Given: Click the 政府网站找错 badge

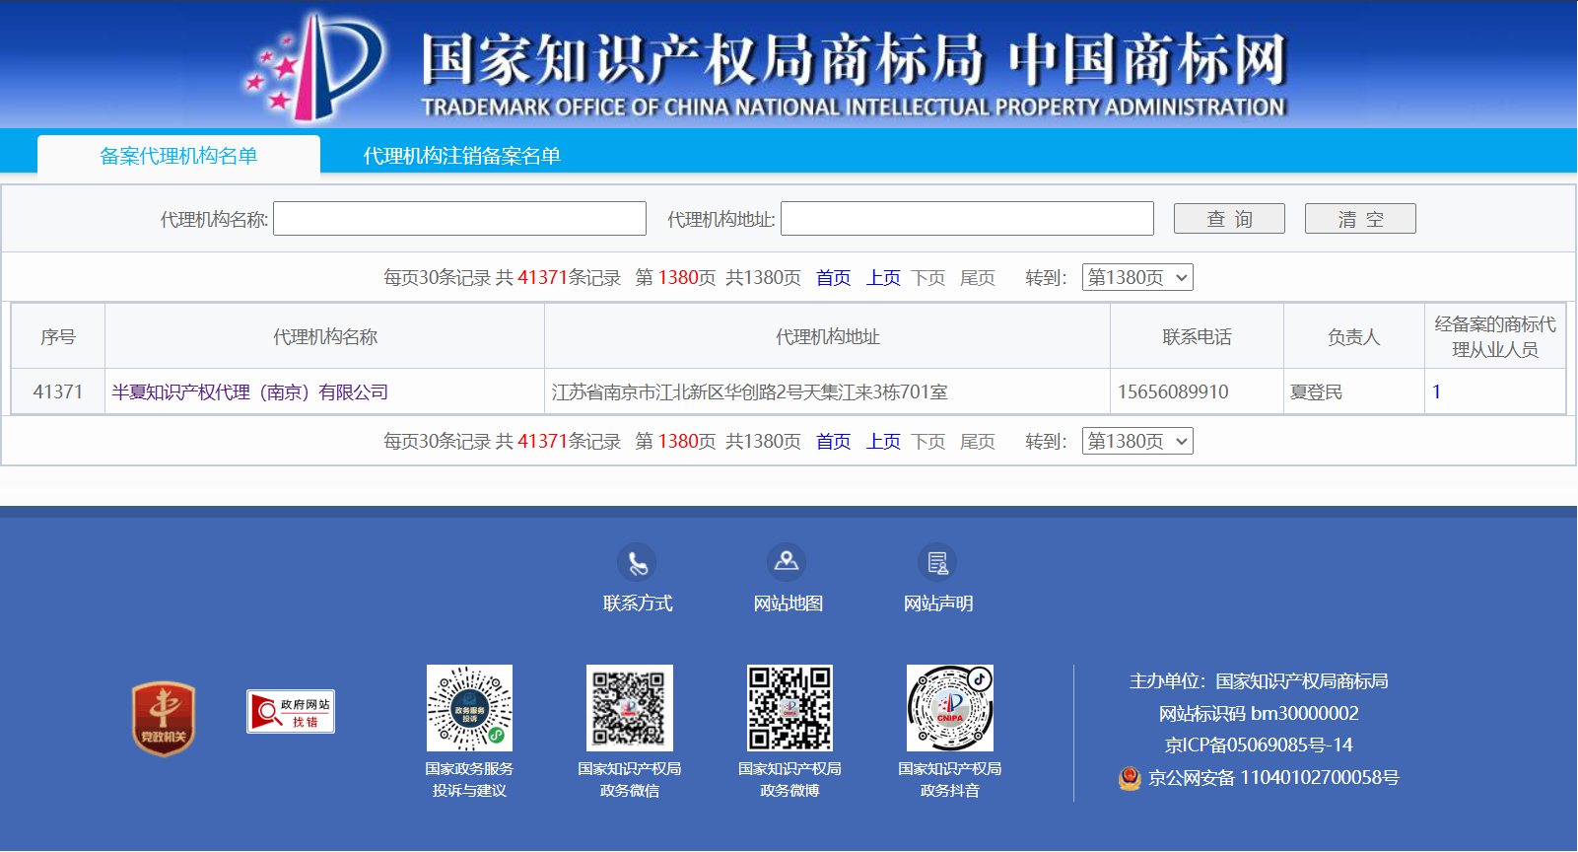Looking at the screenshot, I should pyautogui.click(x=291, y=711).
